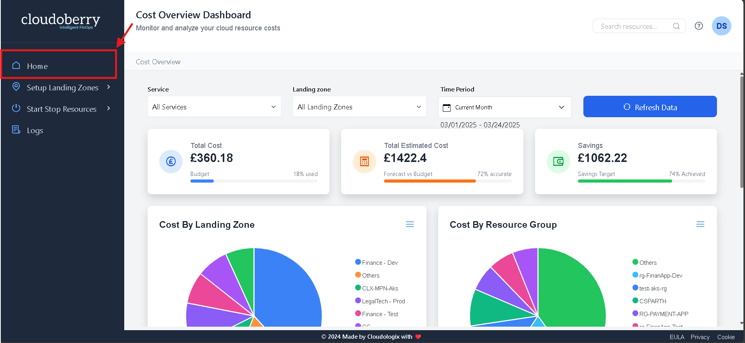745x343 pixels.
Task: Open the help question mark icon
Action: pos(699,26)
